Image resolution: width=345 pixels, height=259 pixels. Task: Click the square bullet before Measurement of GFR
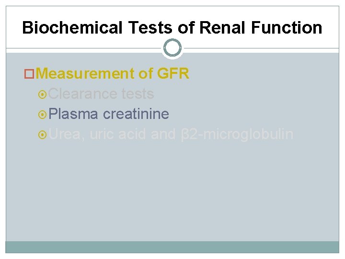tap(29, 74)
